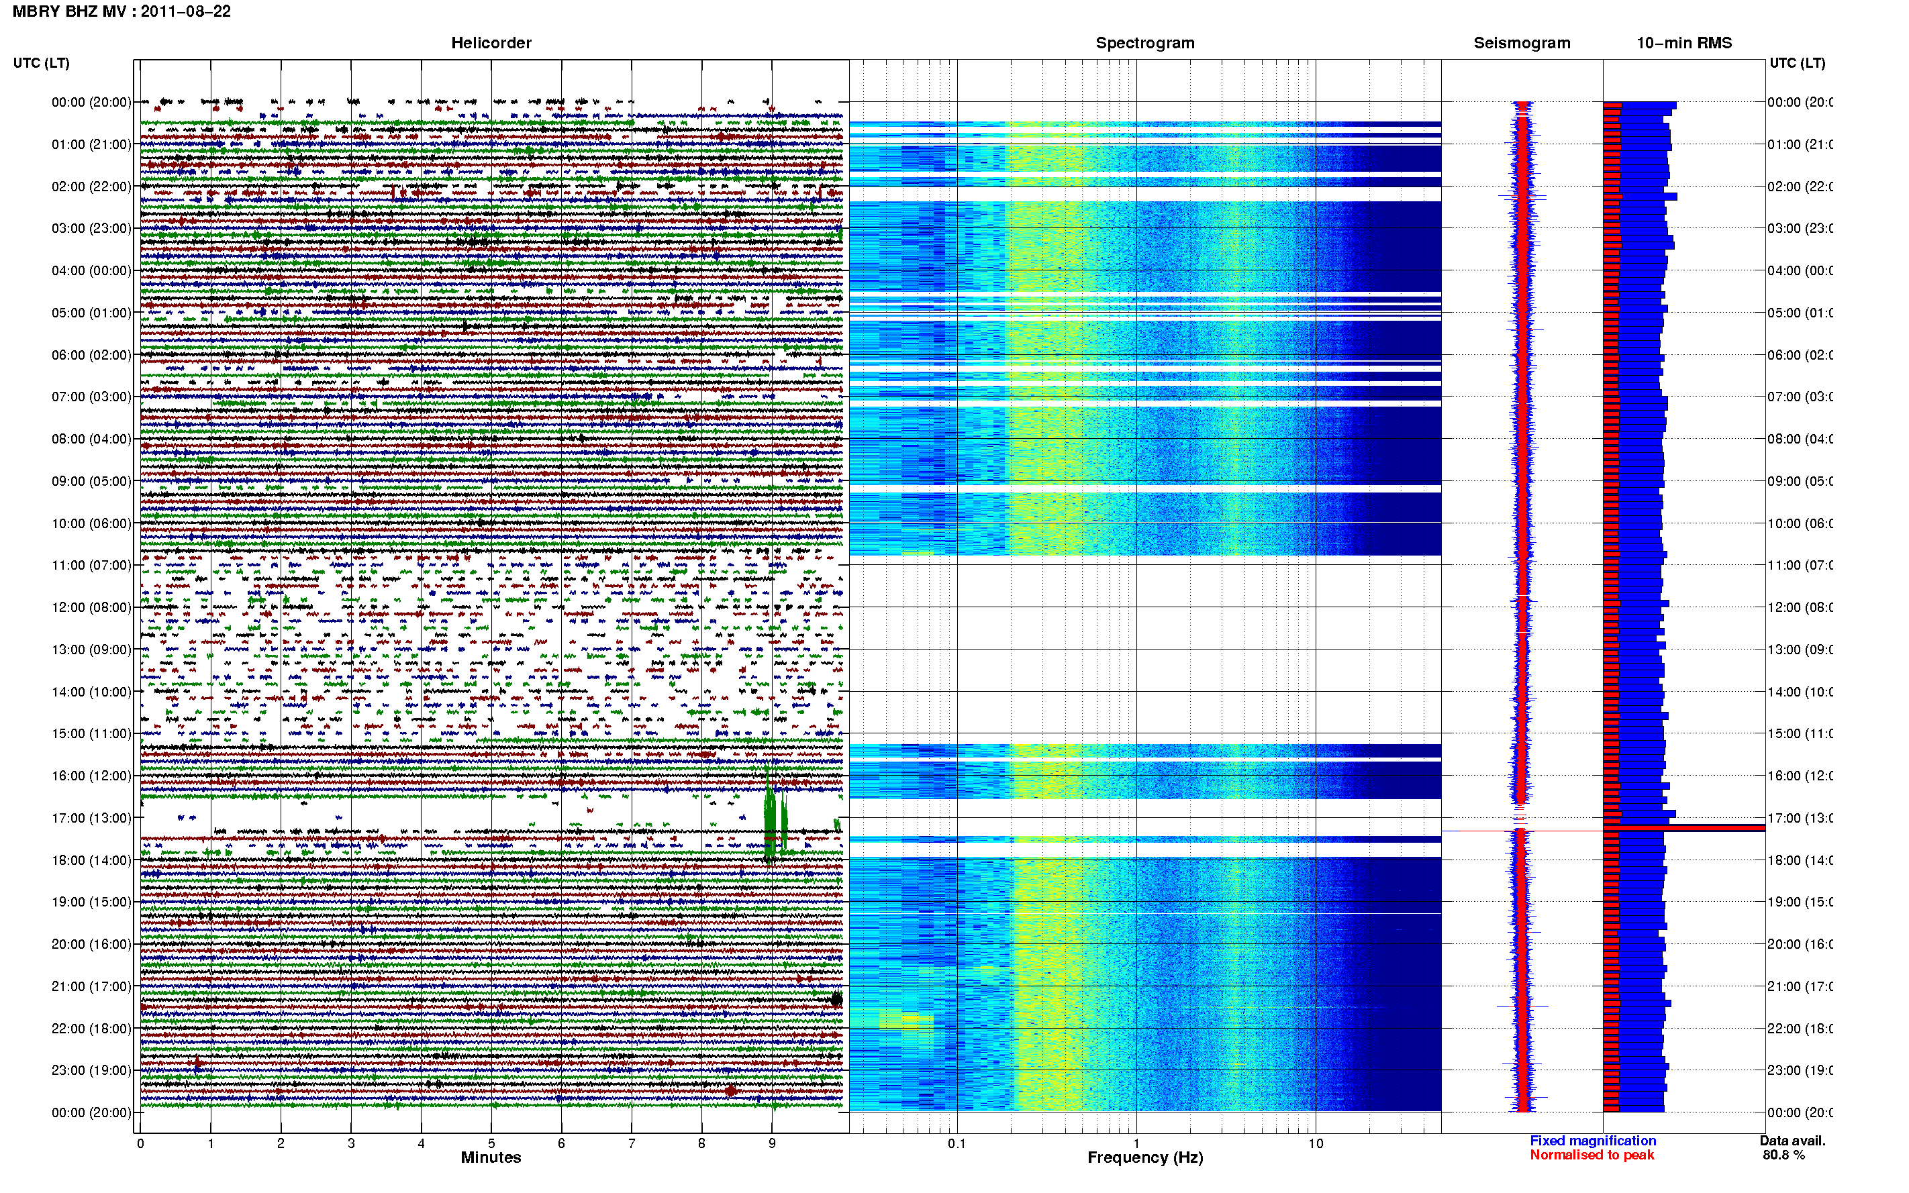
Task: Select tick "7" on the Minutes axis
Action: [632, 1143]
